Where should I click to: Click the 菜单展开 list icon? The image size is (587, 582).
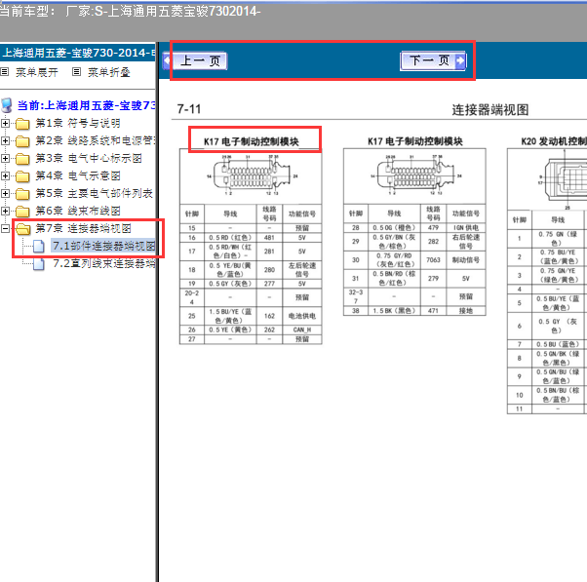tap(5, 71)
